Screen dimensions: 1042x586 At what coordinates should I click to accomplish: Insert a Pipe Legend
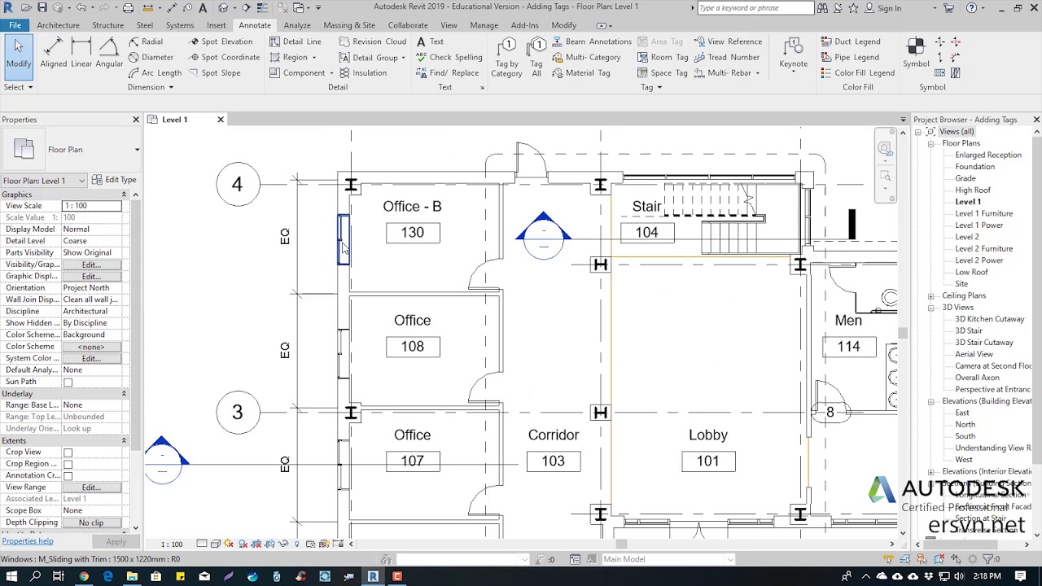(850, 57)
